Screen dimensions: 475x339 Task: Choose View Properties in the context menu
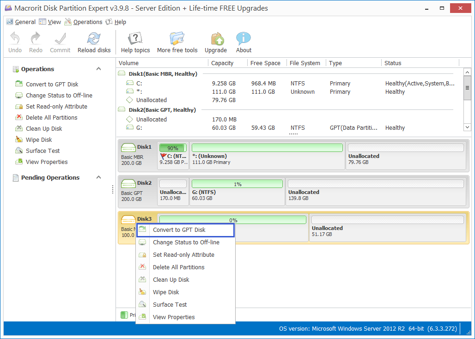coord(175,317)
